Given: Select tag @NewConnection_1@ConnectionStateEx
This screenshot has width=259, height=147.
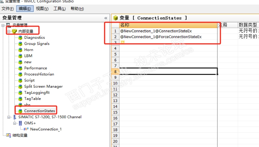Looking at the screenshot, I should coord(168,31).
